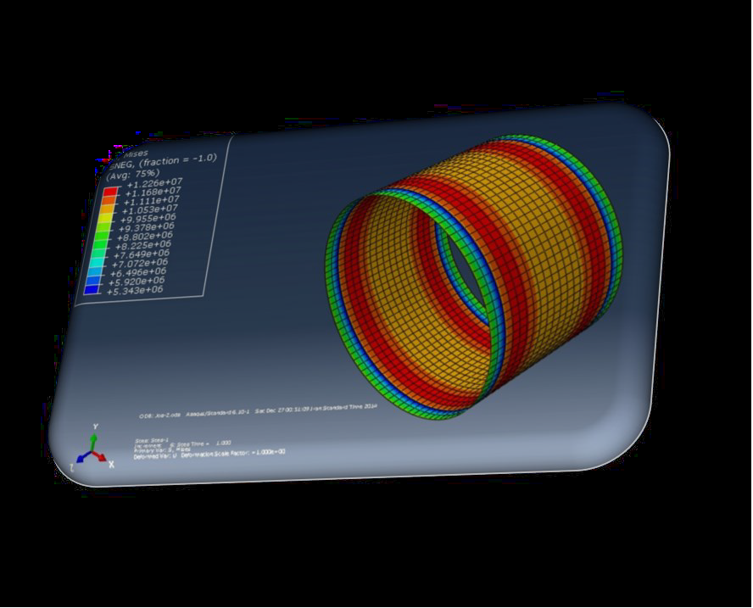
Task: Click the legend maximum value +1.226e+07
Action: click(x=154, y=182)
